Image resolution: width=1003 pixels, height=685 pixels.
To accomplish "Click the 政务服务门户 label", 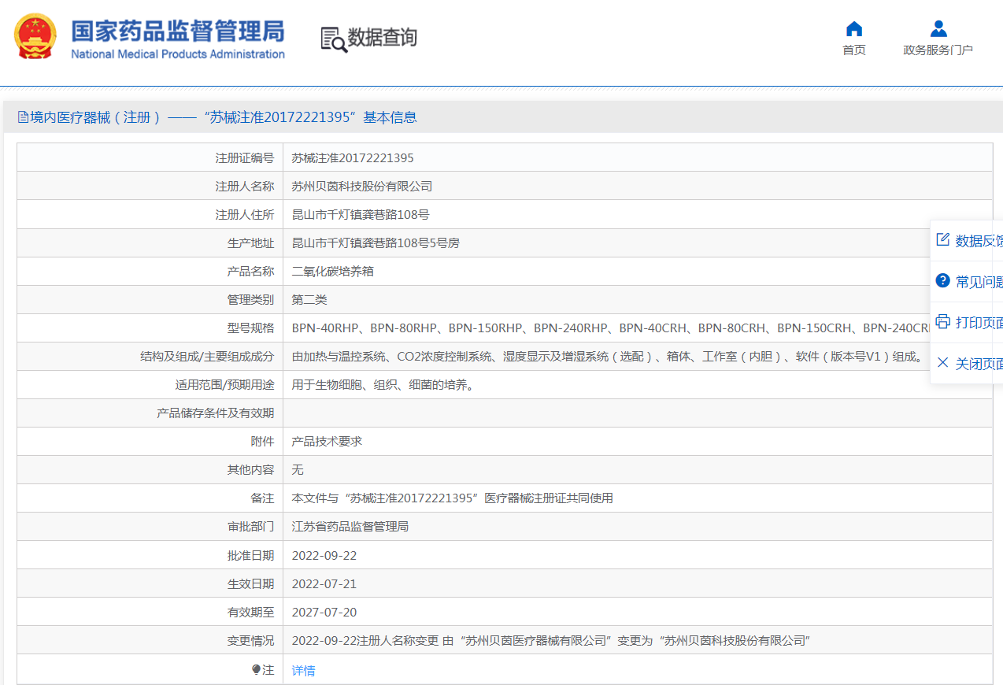I will tap(938, 50).
